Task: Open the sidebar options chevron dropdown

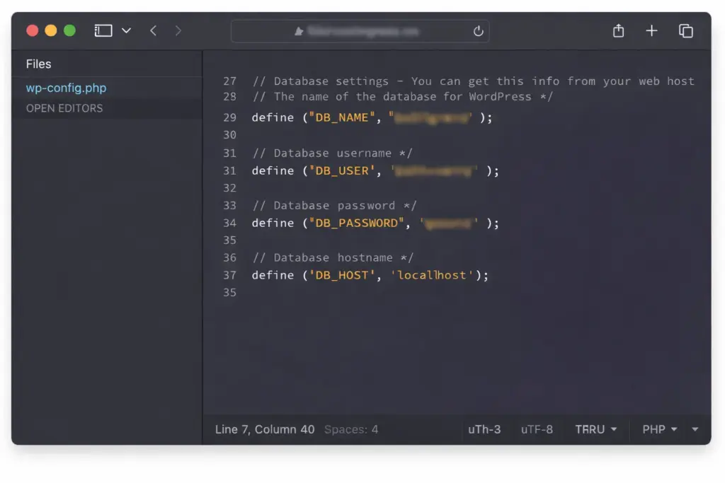Action: coord(126,30)
